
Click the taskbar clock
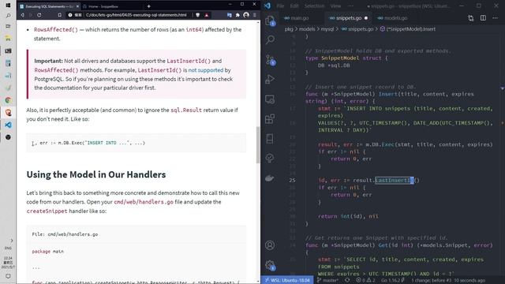tap(8, 263)
